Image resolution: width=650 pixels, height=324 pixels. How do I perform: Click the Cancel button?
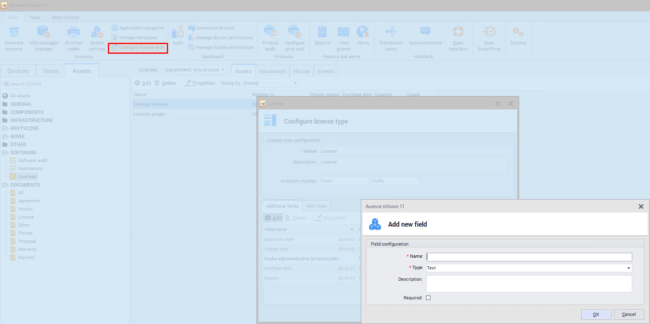tap(629, 314)
